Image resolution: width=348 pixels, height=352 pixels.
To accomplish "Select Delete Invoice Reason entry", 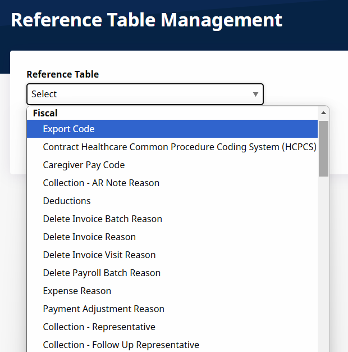I will pyautogui.click(x=89, y=237).
